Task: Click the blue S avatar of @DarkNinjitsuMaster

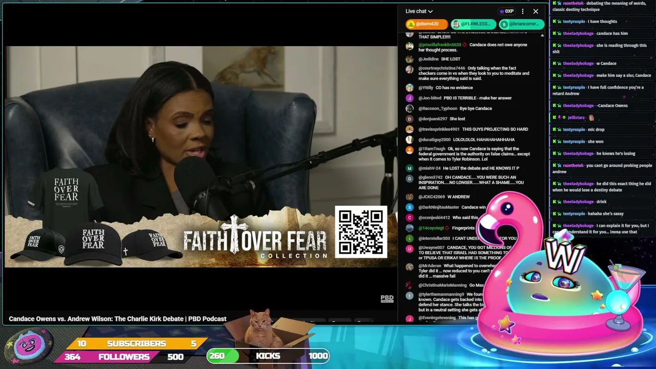Action: coord(409,208)
